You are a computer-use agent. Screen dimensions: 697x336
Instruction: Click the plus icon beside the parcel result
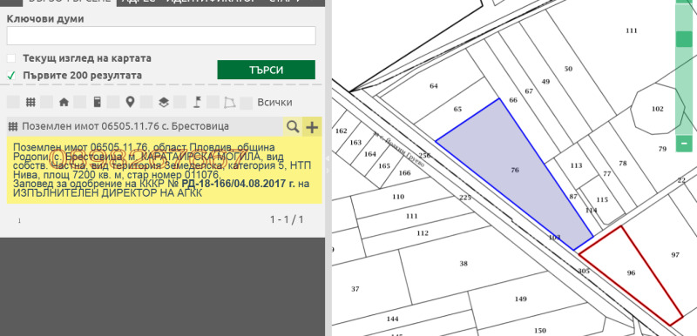coord(313,127)
